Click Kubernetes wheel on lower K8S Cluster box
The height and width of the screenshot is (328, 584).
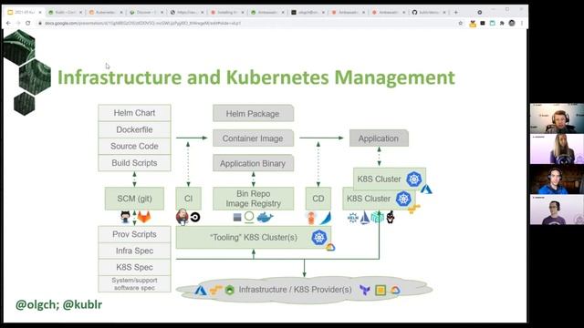point(403,199)
